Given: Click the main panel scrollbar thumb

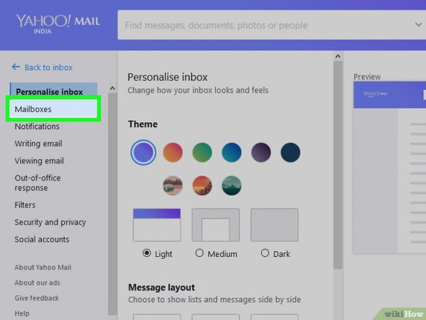Looking at the screenshot, I should pos(338,165).
